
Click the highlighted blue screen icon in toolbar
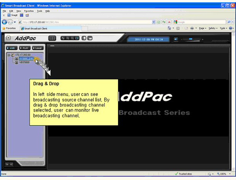coord(77,38)
